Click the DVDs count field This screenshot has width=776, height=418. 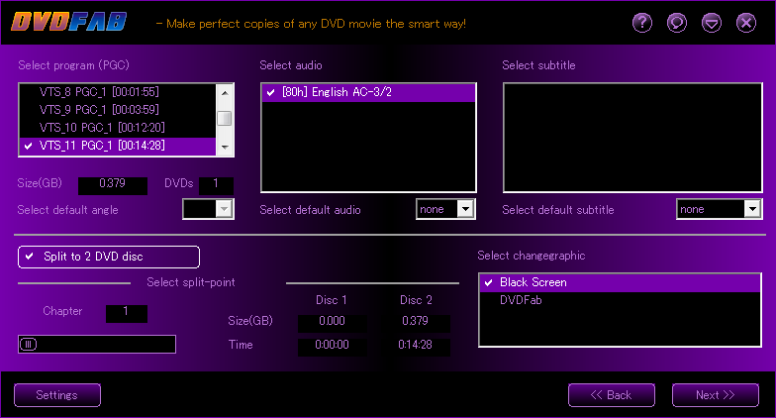216,184
